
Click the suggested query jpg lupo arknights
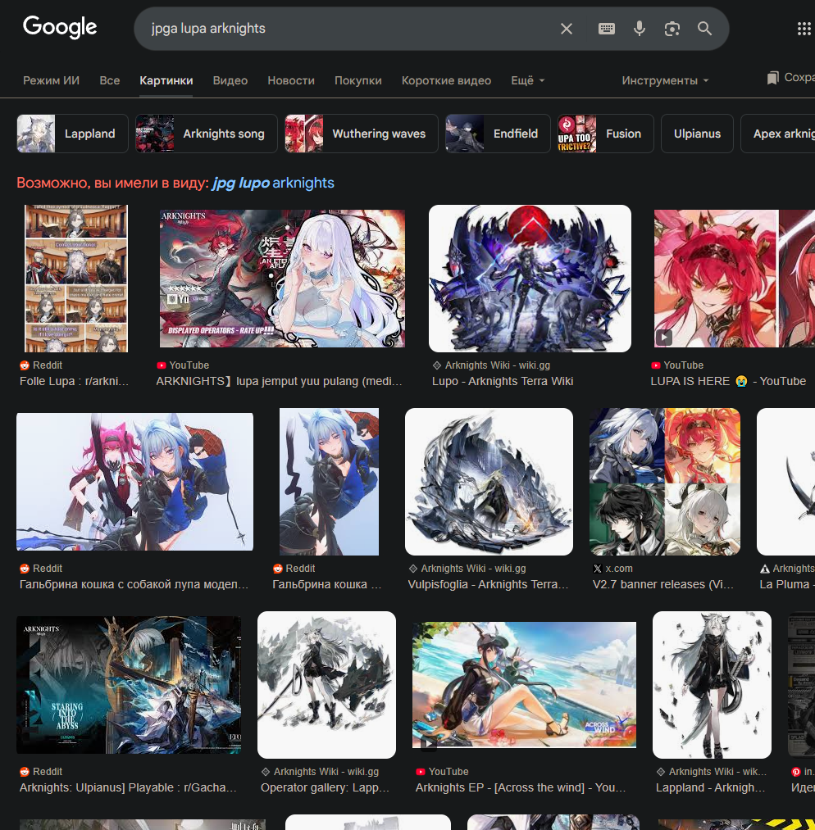pyautogui.click(x=273, y=184)
